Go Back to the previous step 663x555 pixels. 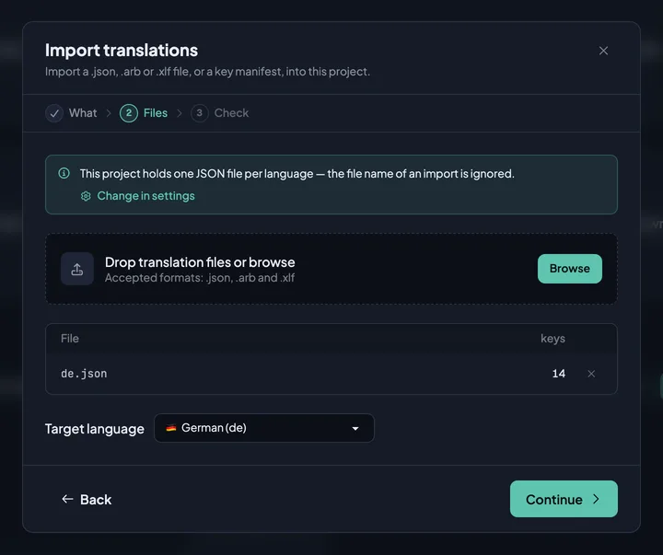click(87, 500)
